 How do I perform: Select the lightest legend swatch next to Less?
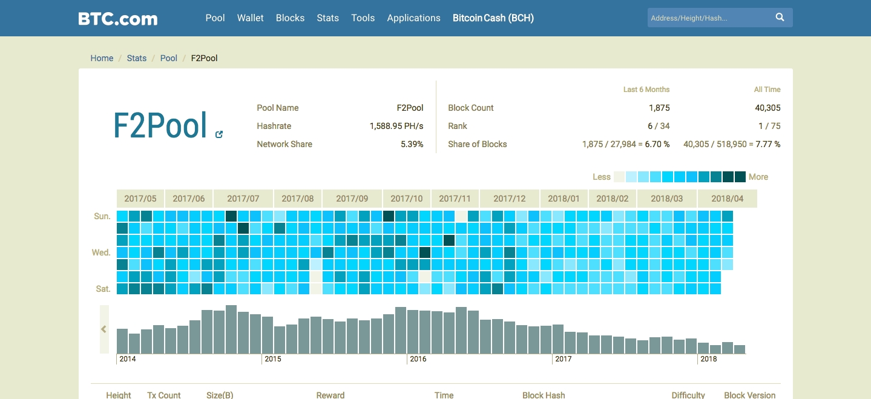pos(619,177)
